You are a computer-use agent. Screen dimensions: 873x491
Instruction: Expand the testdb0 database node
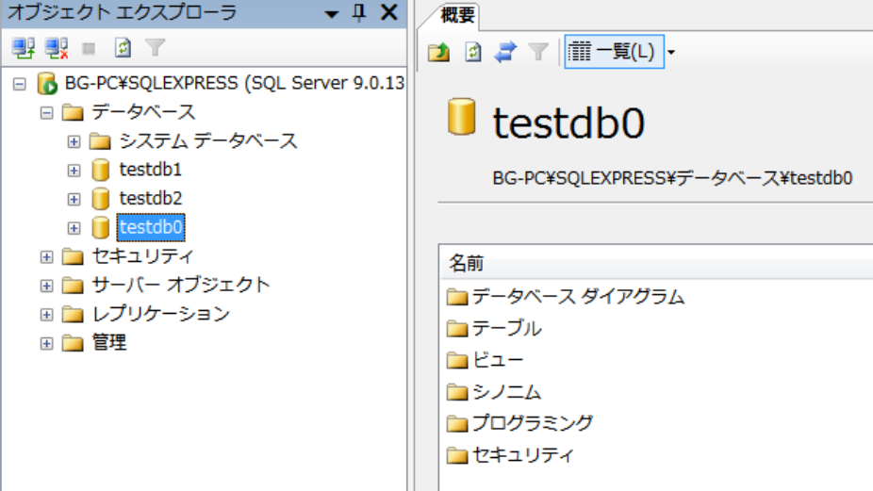coord(74,228)
